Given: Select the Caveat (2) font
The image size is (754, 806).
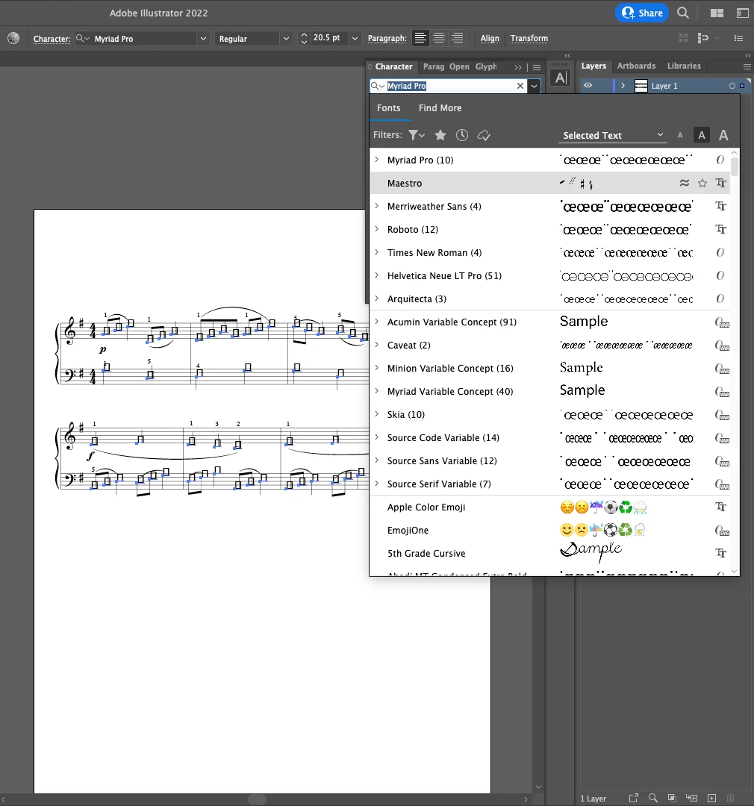Looking at the screenshot, I should (549, 345).
